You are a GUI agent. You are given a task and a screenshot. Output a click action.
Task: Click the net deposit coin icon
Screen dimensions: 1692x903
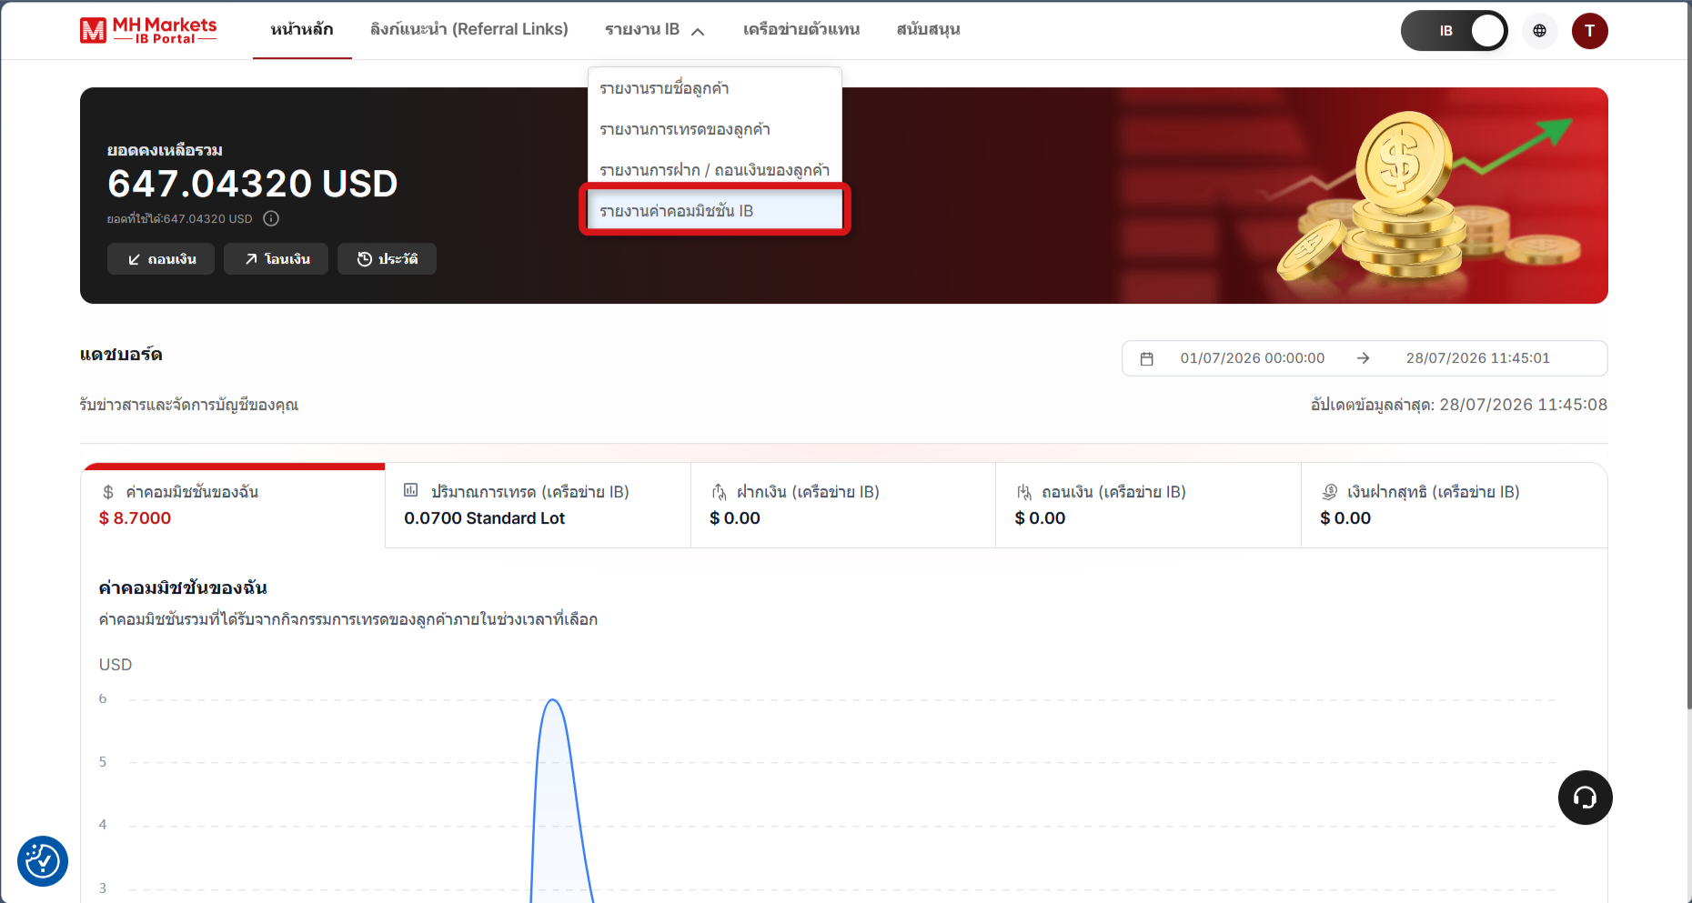point(1329,492)
